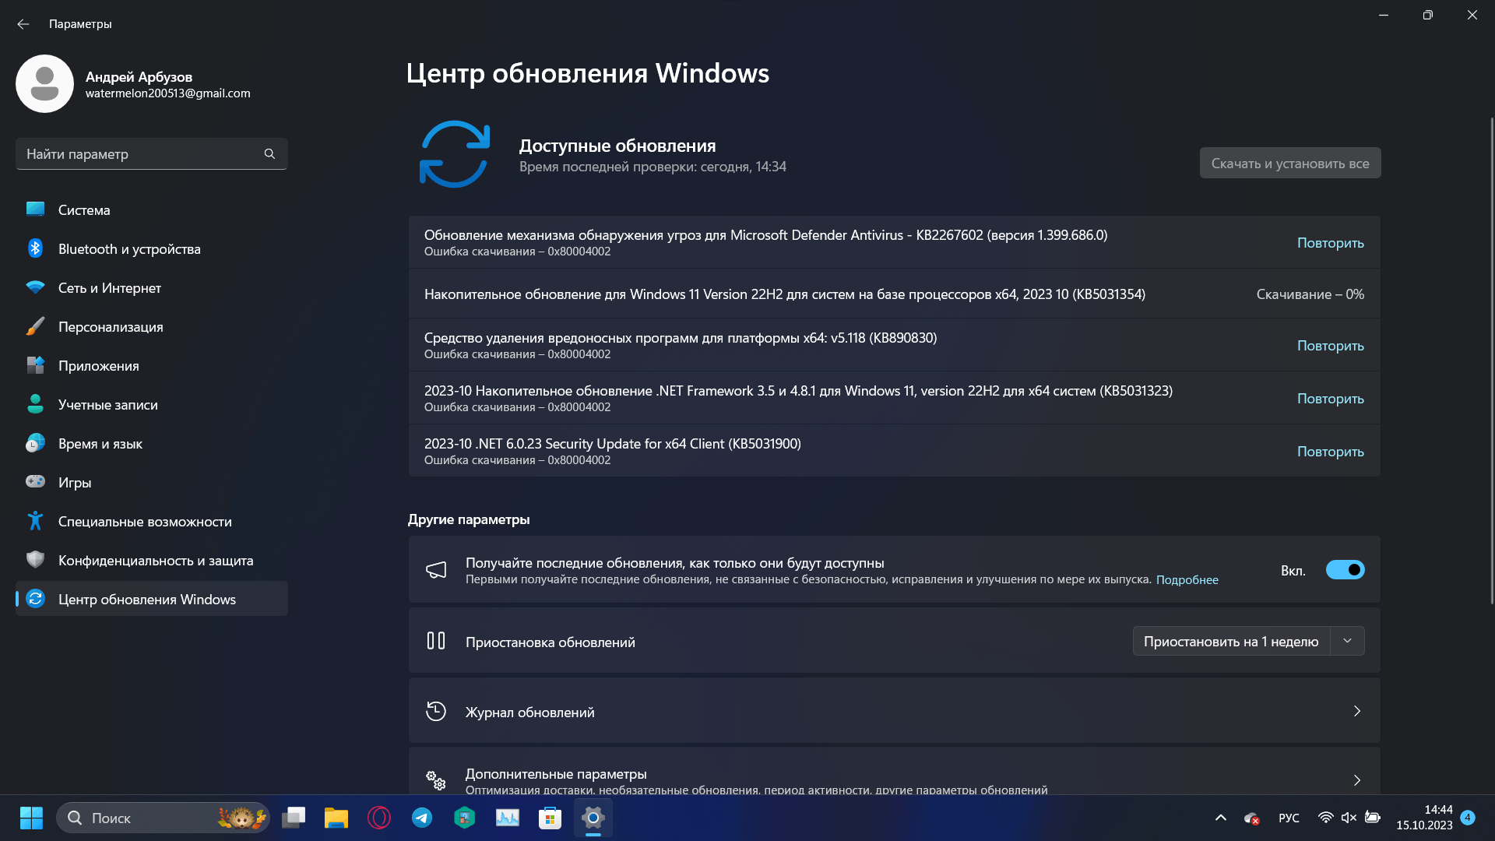Click the Персонализация brush icon
This screenshot has width=1495, height=841.
point(35,326)
